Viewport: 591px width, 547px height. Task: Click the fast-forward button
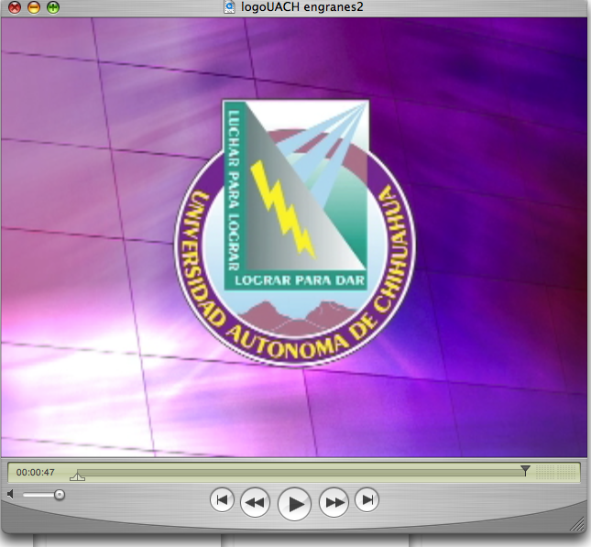click(334, 502)
